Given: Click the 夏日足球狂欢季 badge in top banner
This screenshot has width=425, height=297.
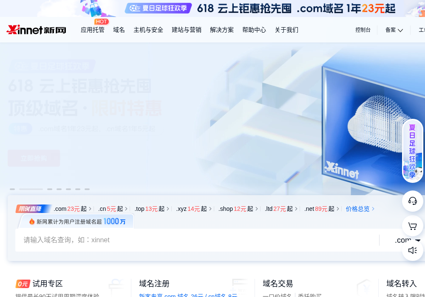Looking at the screenshot, I should tap(158, 8).
